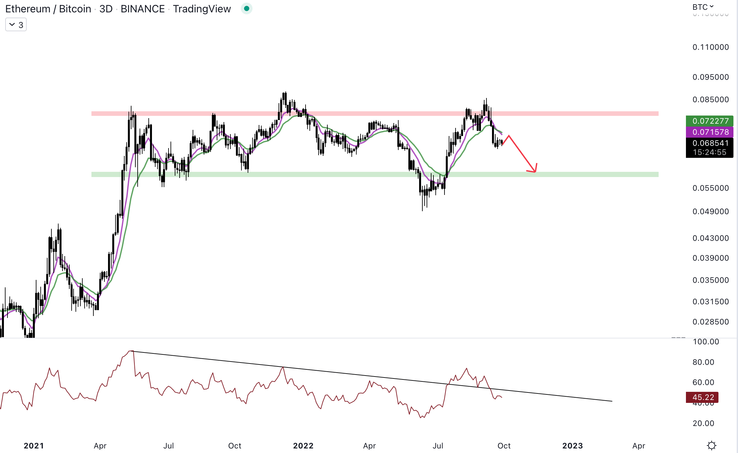Click the 2023 label on time axis
Screen dimensions: 738x453
click(572, 446)
